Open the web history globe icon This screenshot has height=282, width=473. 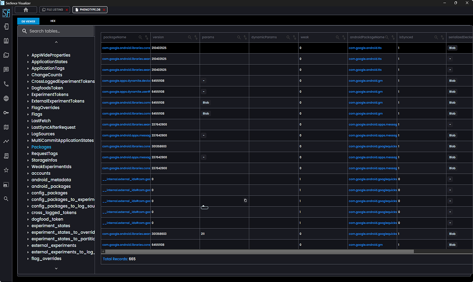click(x=6, y=98)
